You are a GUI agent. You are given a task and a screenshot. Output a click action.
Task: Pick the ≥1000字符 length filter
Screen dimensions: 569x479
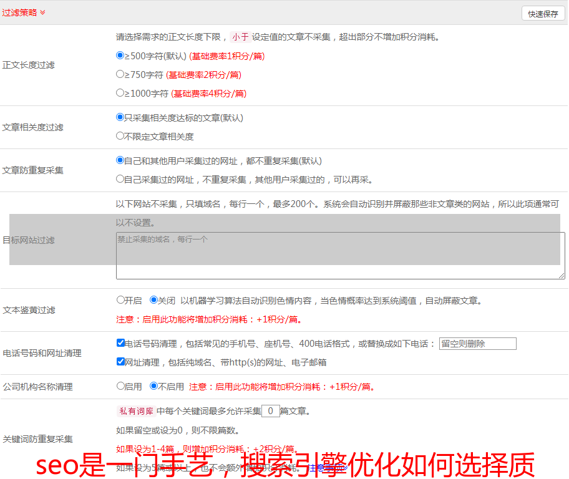point(120,93)
